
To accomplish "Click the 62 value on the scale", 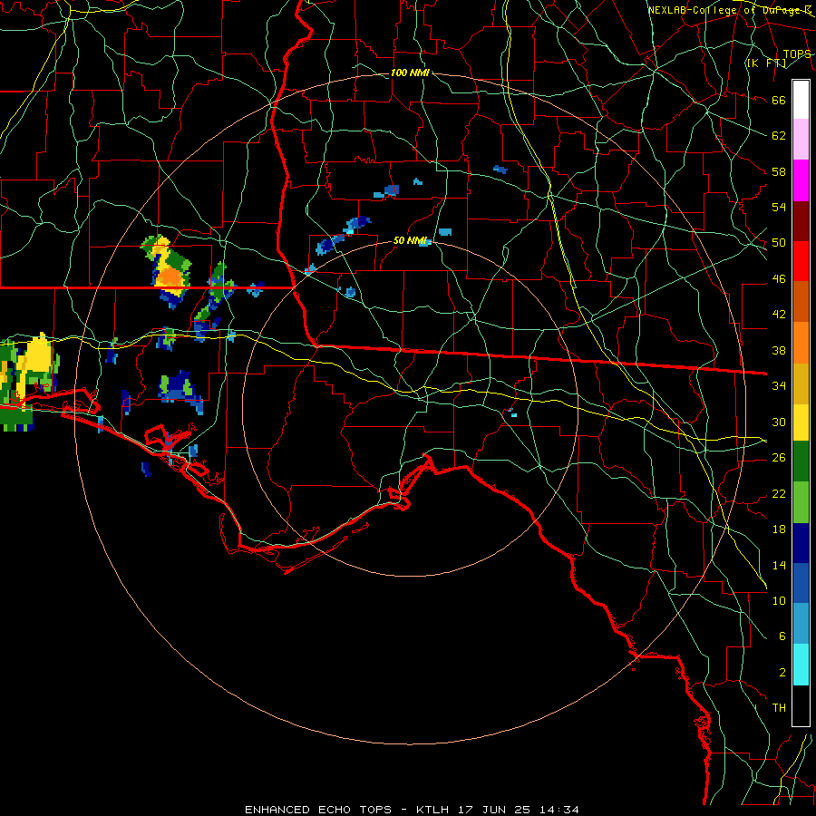I will point(779,136).
